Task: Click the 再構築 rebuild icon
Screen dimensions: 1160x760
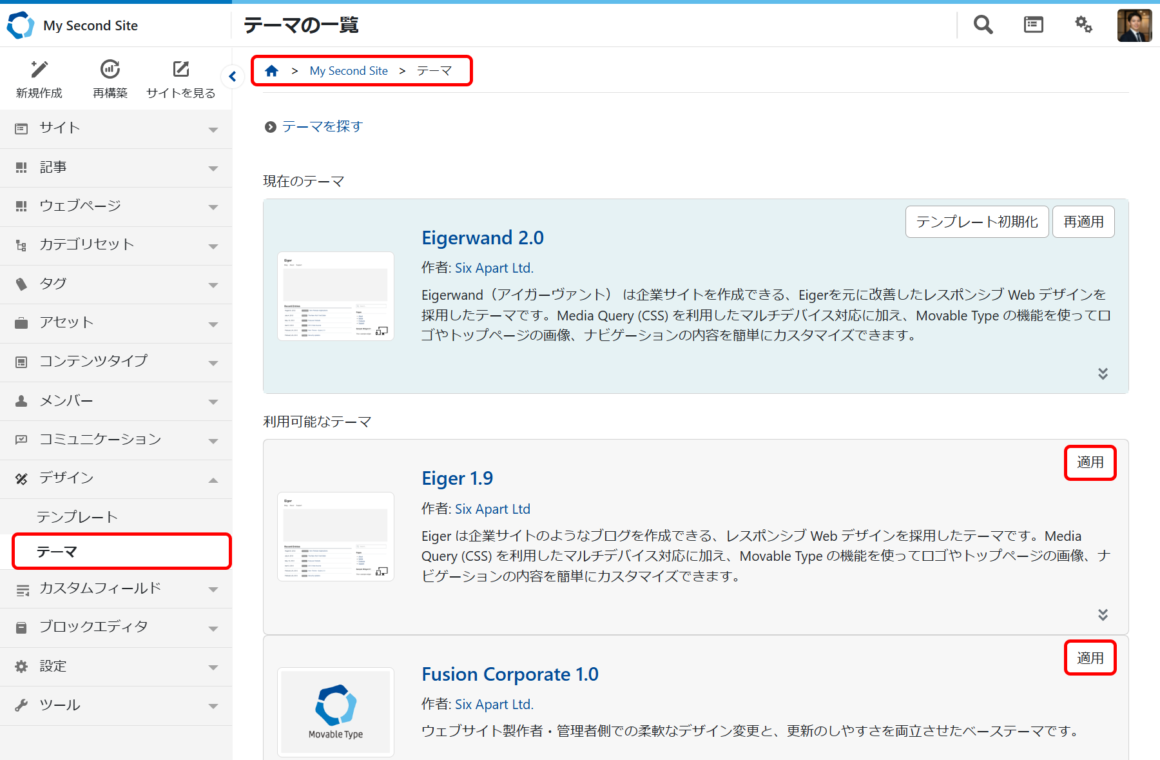Action: (110, 70)
